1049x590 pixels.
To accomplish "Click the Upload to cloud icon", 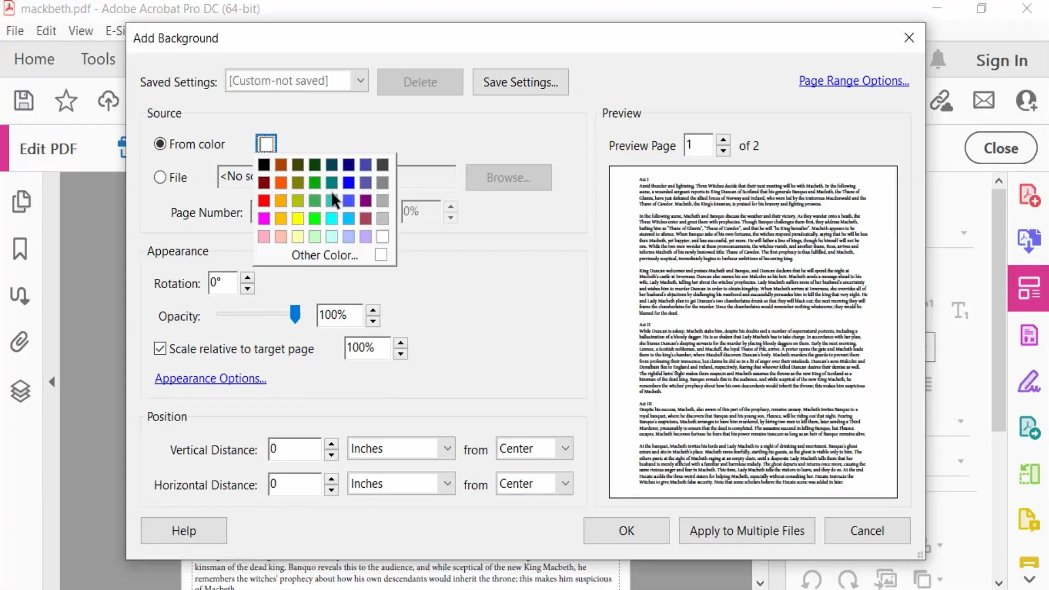I will pyautogui.click(x=108, y=101).
